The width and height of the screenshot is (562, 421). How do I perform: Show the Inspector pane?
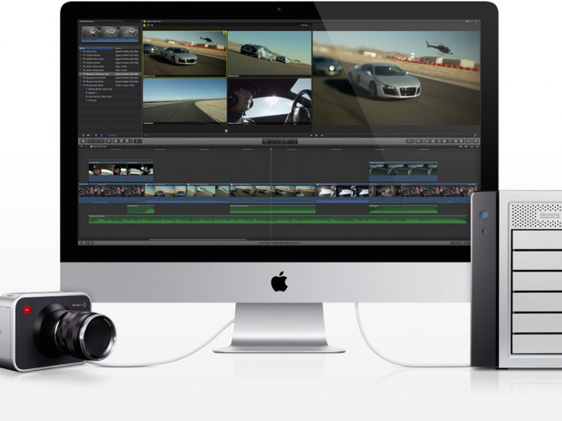tap(468, 141)
